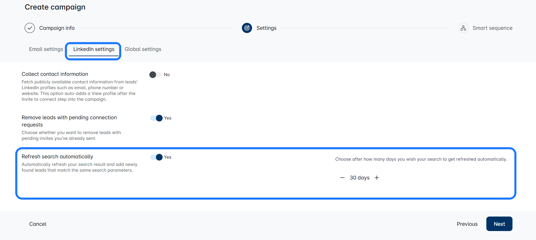Screen dimensions: 536x240
Task: Open the Global settings tab
Action: pos(143,49)
